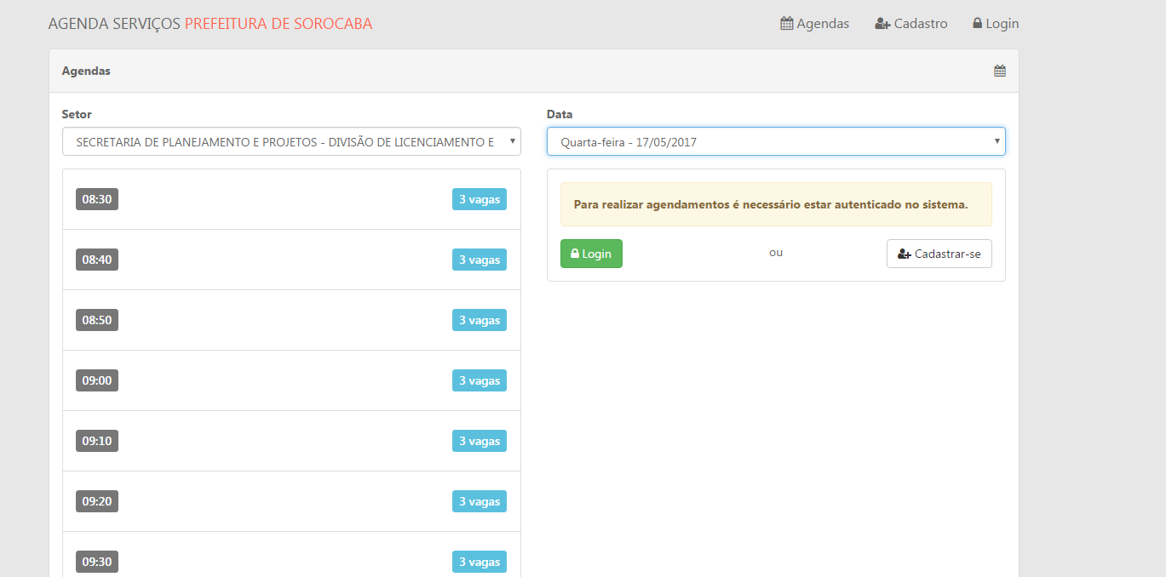Open Cadastro in the top navigation
Screen dimensions: 1166x577
(910, 24)
